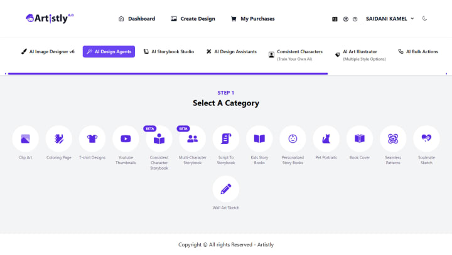Click the Clip Art label text
This screenshot has height=255, width=452.
(x=25, y=157)
